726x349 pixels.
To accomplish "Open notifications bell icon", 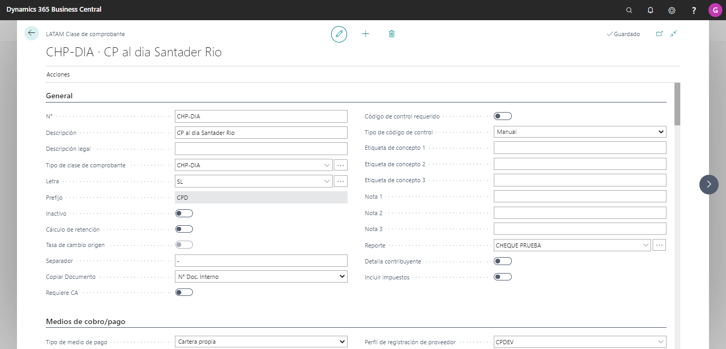I will [651, 10].
